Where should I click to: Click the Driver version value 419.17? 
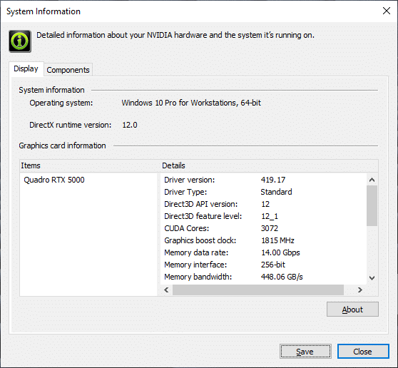[x=273, y=180]
